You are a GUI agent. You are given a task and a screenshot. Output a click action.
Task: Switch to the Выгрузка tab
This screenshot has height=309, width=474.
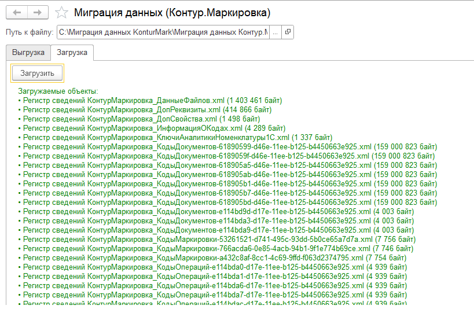point(28,53)
